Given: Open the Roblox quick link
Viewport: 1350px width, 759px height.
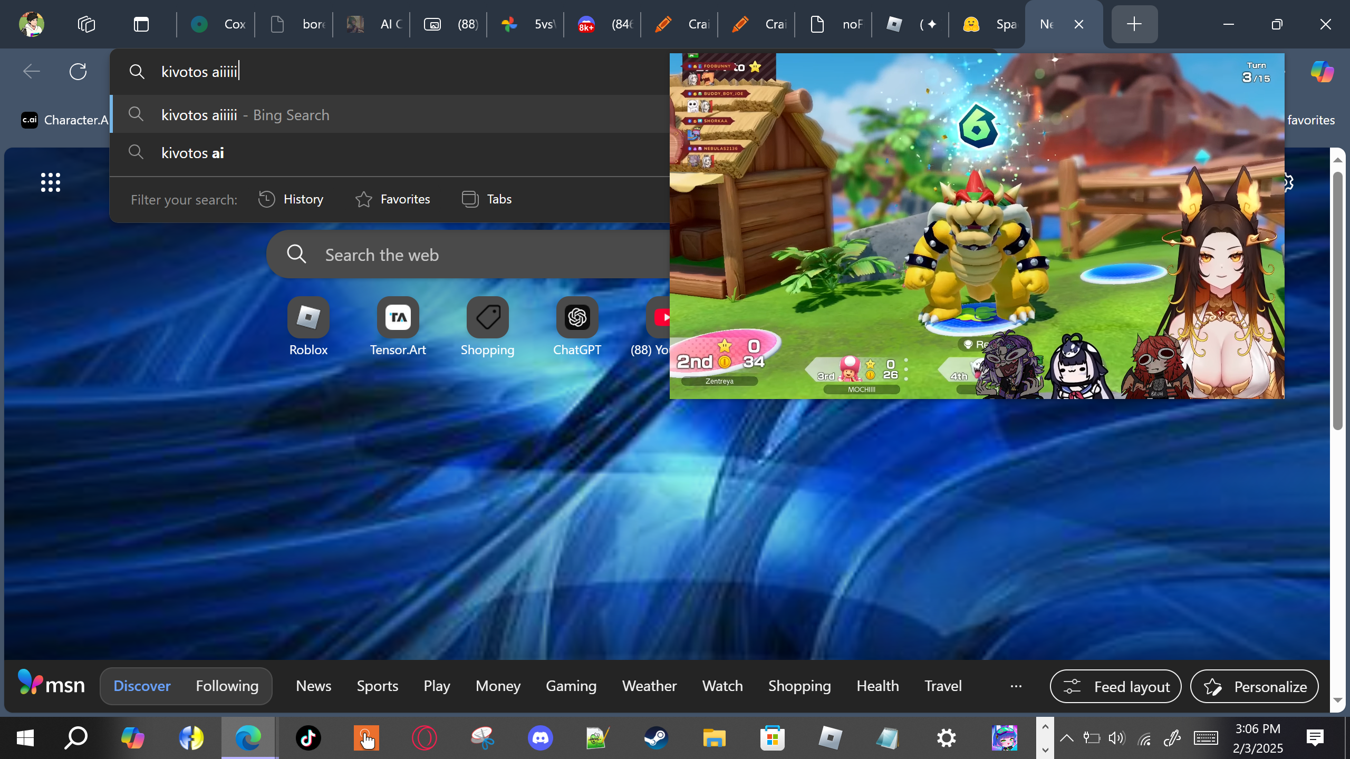Looking at the screenshot, I should [308, 327].
